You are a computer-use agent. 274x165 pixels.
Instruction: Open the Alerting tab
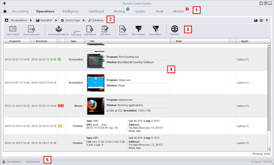[x=119, y=11]
